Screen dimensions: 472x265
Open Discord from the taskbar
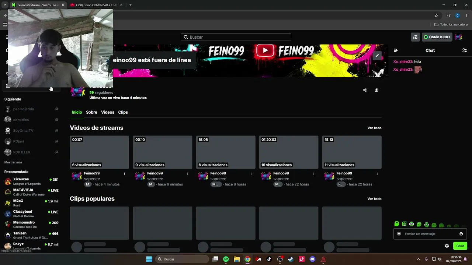(312, 259)
